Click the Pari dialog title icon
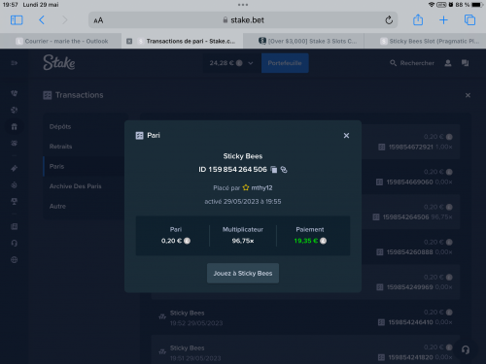The width and height of the screenshot is (486, 364). [139, 136]
